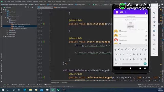Take emulator screenshot with camera icon
164x92 pixels.
(x=154, y=31)
